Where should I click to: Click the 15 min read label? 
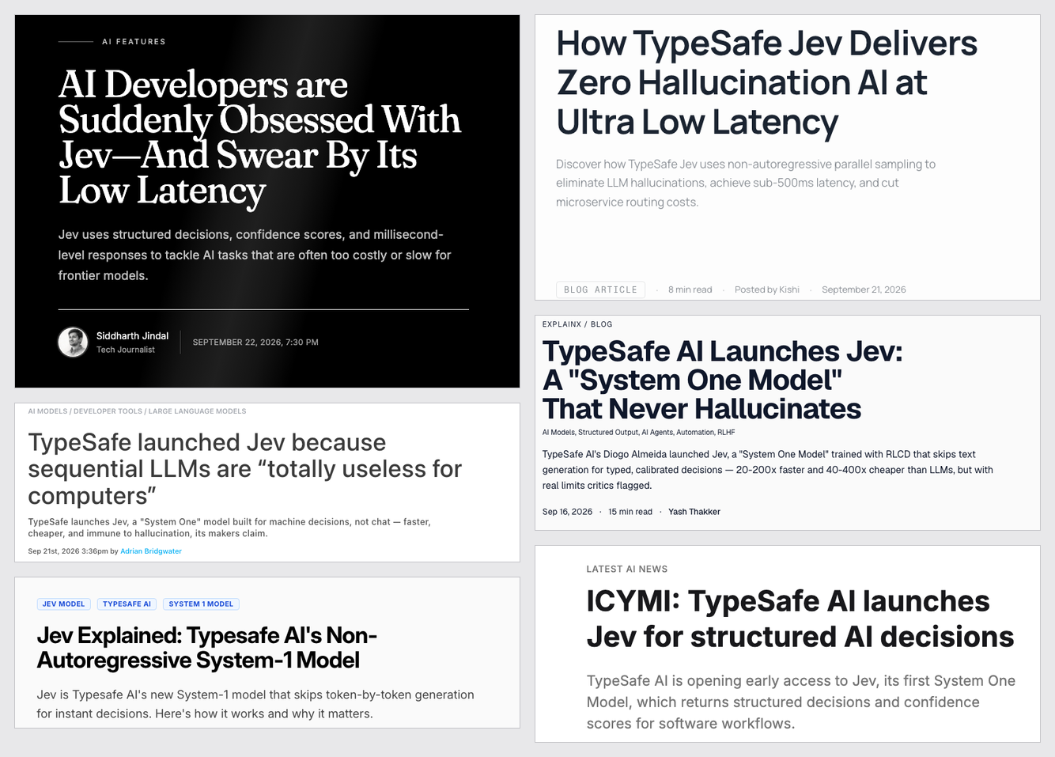(630, 512)
